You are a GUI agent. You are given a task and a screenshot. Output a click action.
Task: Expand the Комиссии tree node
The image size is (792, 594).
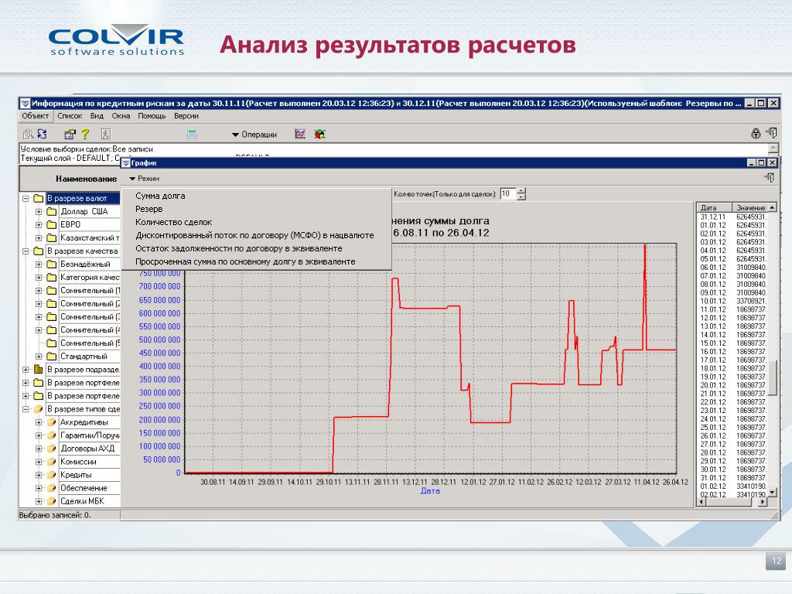click(39, 462)
